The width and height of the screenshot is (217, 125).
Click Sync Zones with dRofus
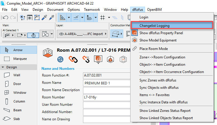(158, 80)
